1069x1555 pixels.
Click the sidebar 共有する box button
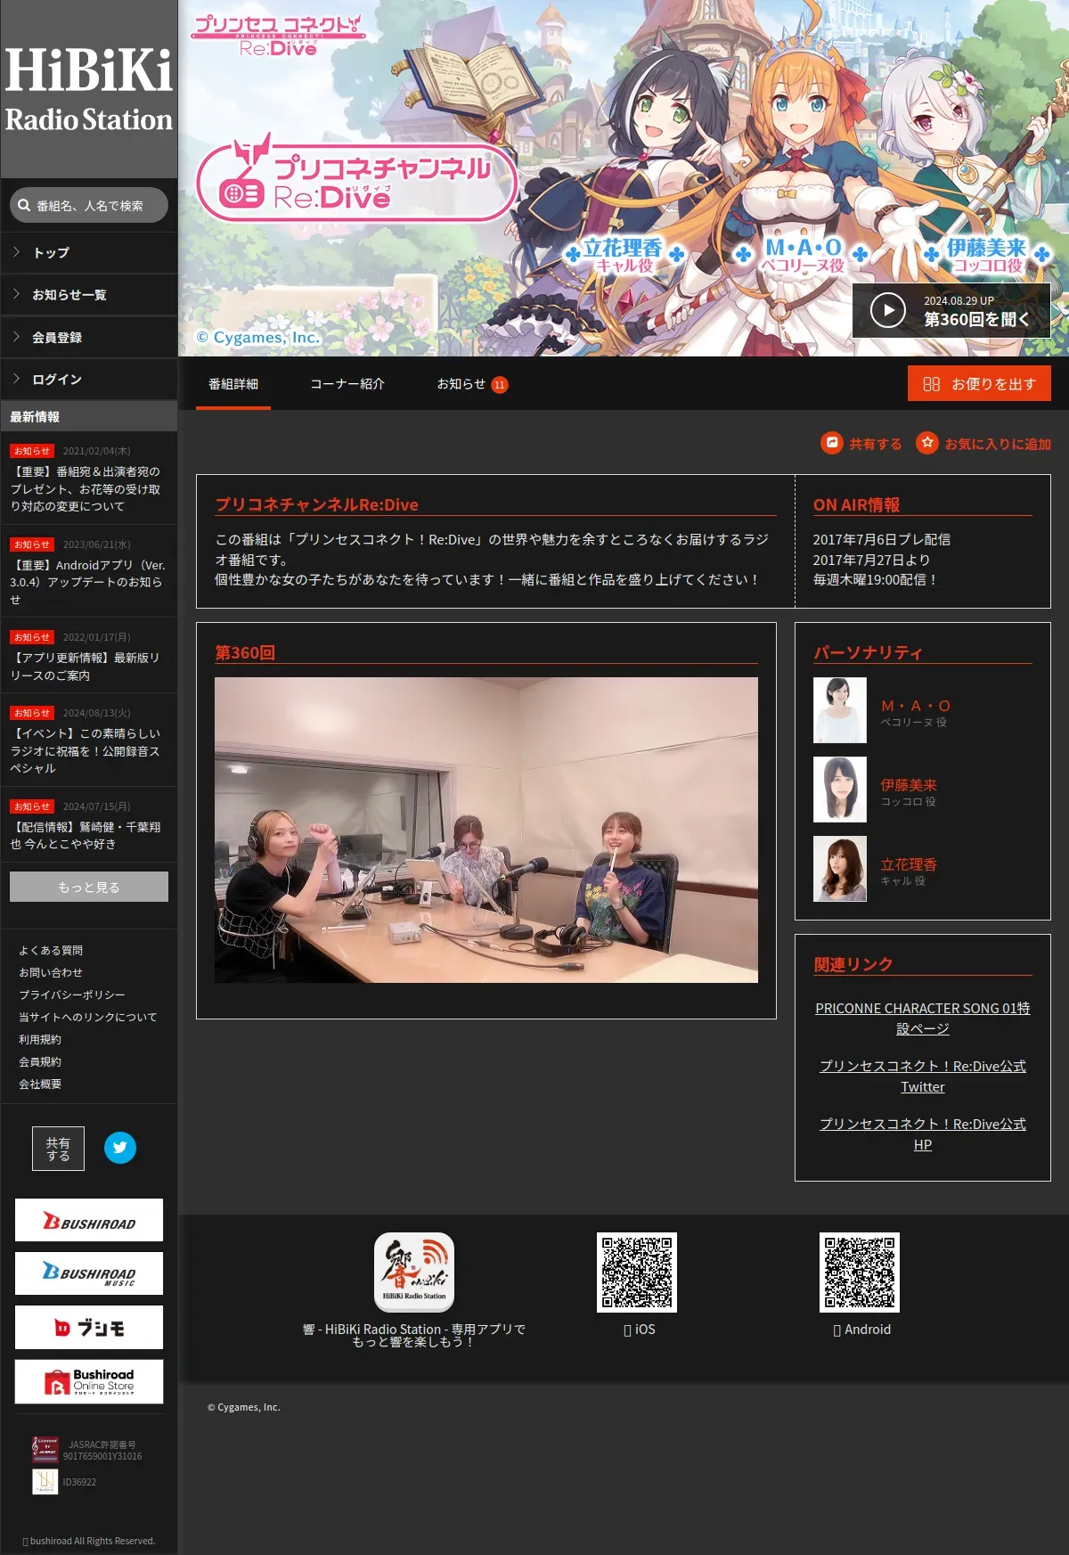59,1149
